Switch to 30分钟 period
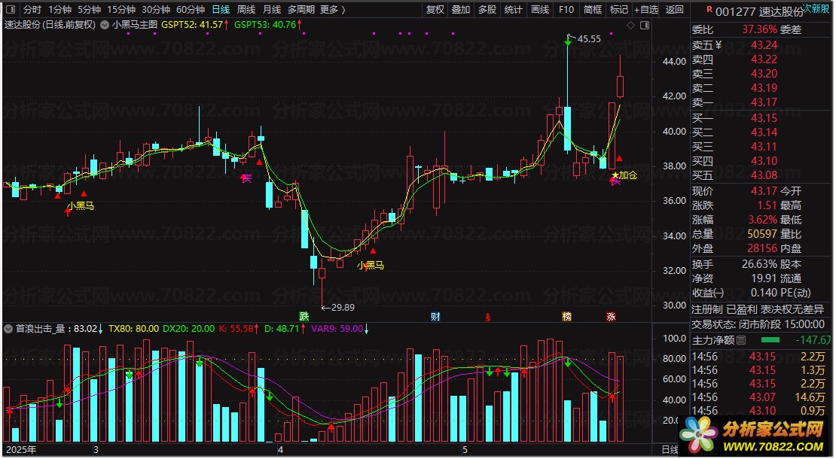 pyautogui.click(x=156, y=9)
